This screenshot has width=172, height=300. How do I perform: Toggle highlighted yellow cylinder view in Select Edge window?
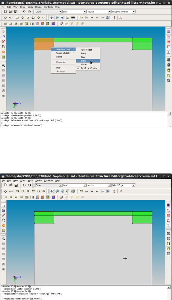(169, 249)
